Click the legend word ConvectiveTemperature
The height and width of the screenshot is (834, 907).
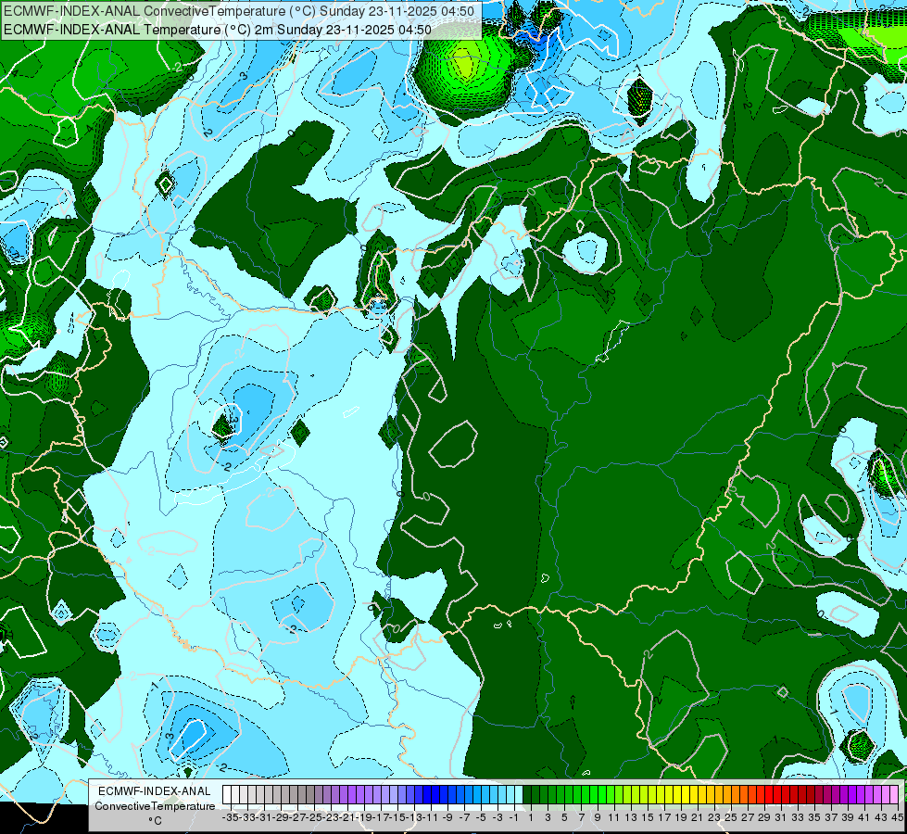click(x=155, y=806)
